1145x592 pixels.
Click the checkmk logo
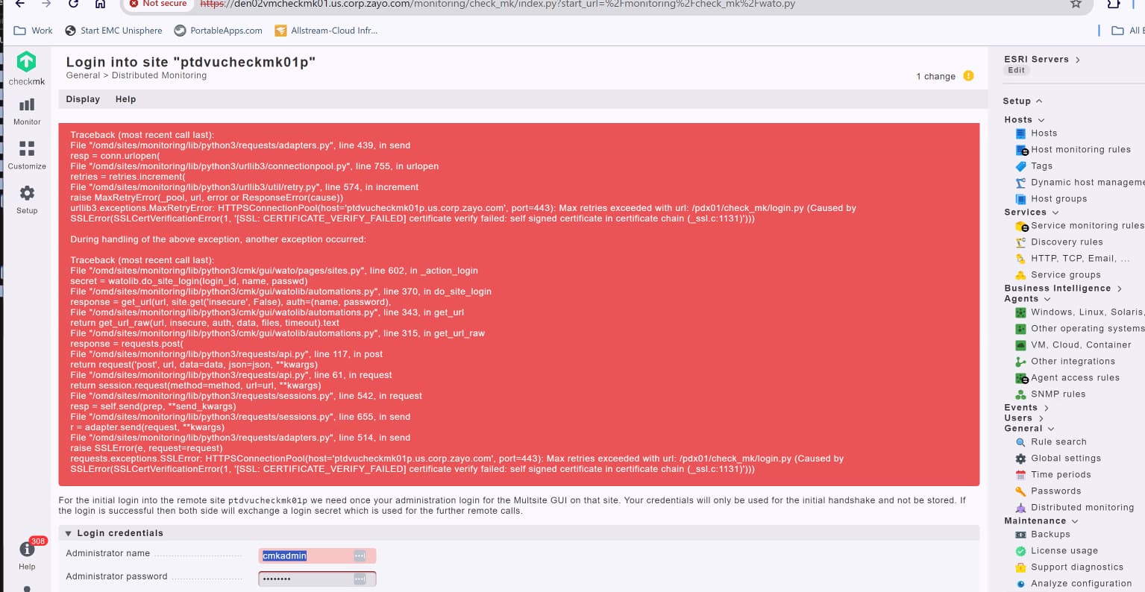click(26, 63)
